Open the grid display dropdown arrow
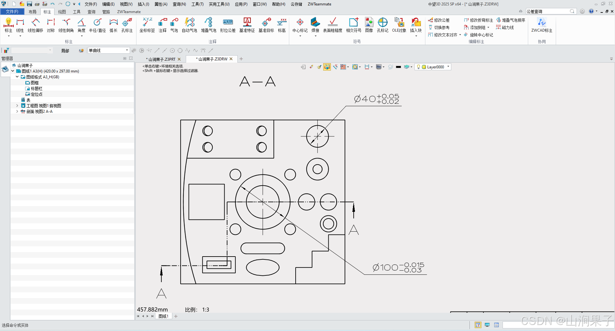Viewport: 615px width, 331px height. coord(348,67)
